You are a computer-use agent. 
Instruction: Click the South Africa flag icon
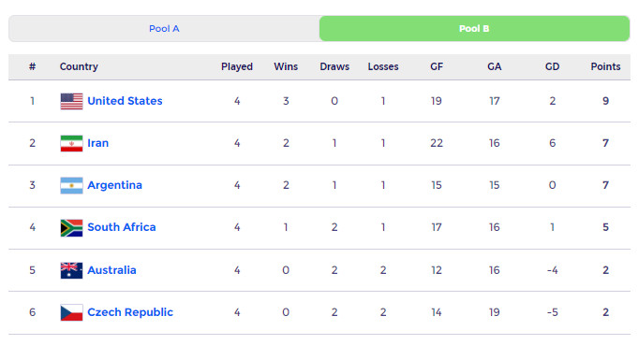[x=71, y=228]
